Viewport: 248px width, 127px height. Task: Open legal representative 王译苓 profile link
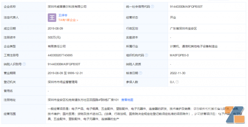click(x=63, y=15)
